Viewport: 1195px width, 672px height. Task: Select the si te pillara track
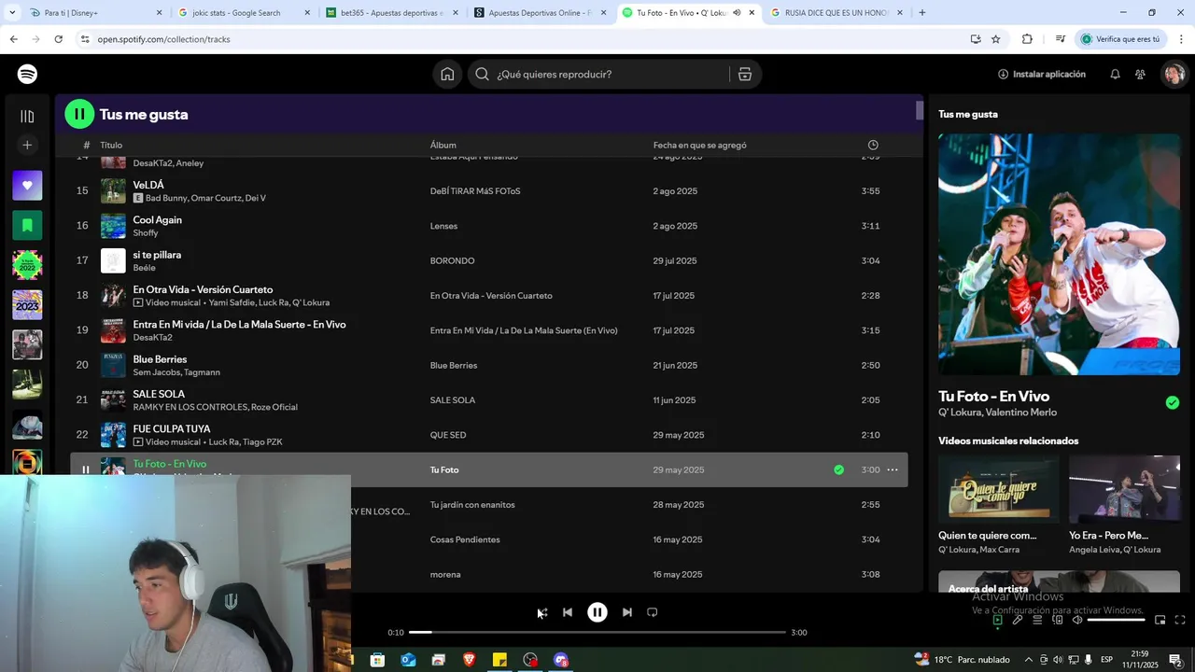489,260
